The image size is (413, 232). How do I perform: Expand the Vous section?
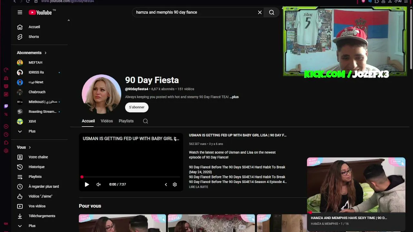[x=24, y=147]
